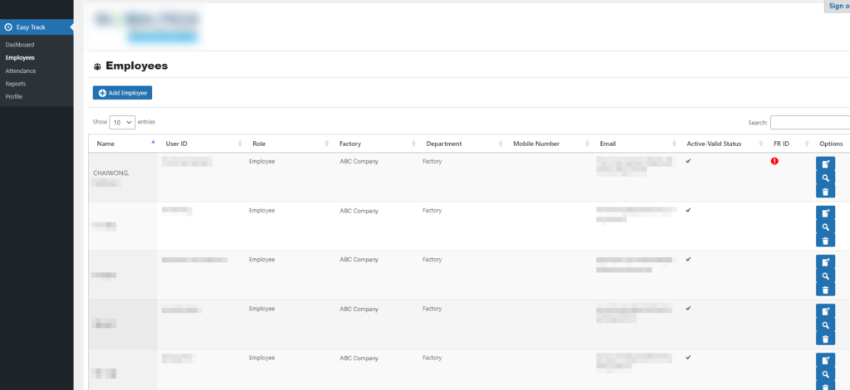Sort the table by the Mobile Number column
850x390 pixels.
click(x=549, y=144)
